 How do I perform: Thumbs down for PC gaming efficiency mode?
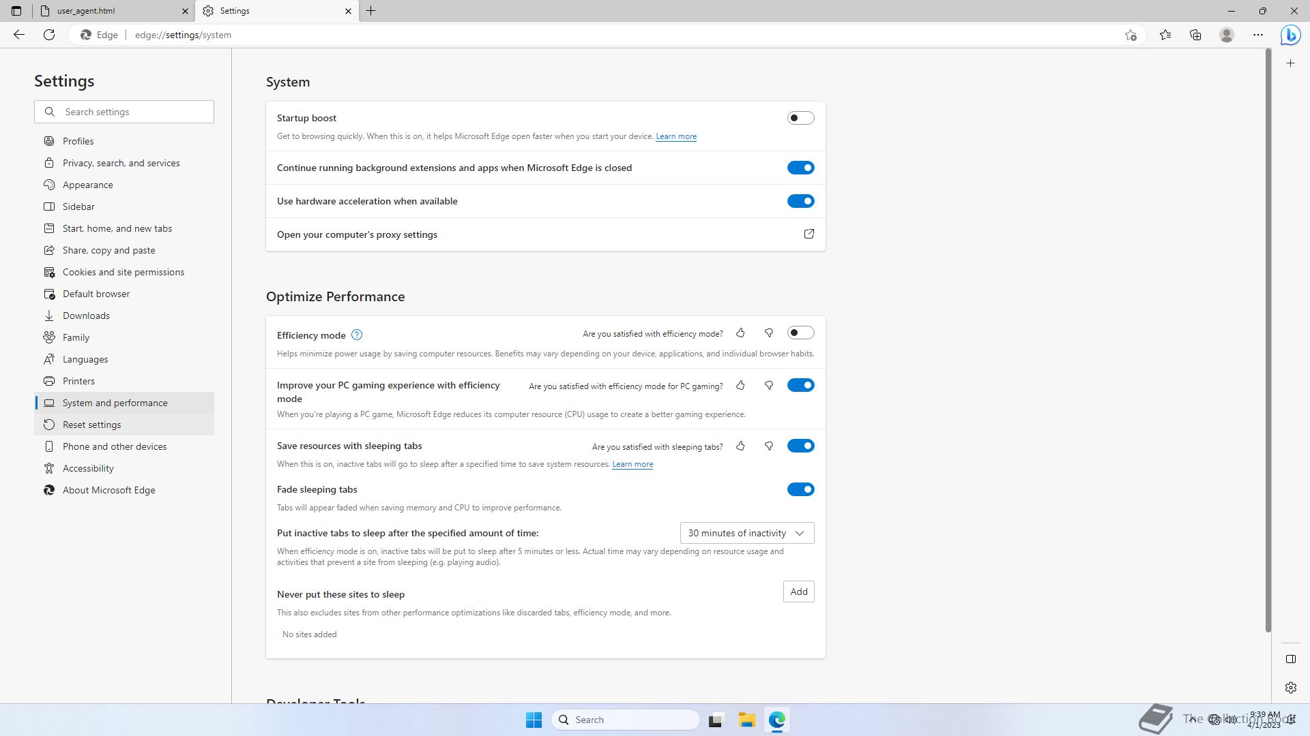[x=769, y=386]
